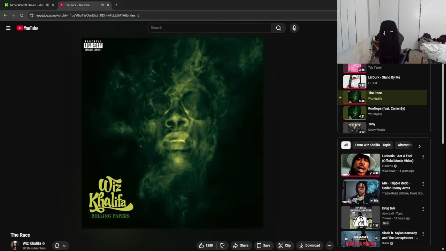Image resolution: width=446 pixels, height=251 pixels.
Task: Click the Drug talk thumbnail
Action: tap(361, 217)
